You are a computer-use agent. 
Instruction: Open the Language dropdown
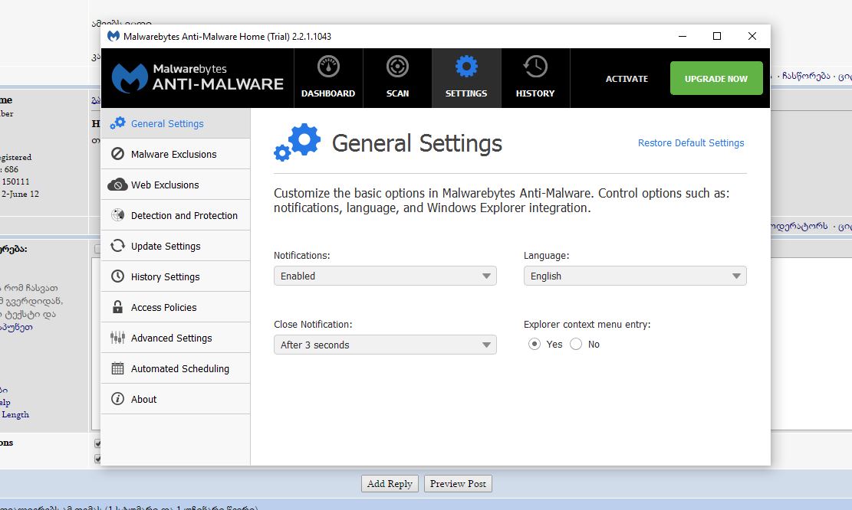click(635, 276)
